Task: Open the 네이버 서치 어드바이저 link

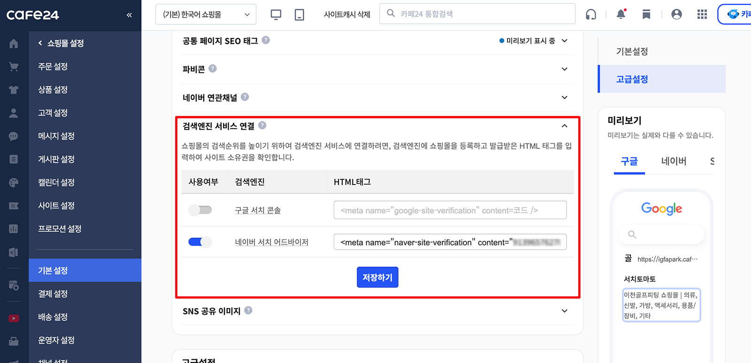Action: pos(271,242)
